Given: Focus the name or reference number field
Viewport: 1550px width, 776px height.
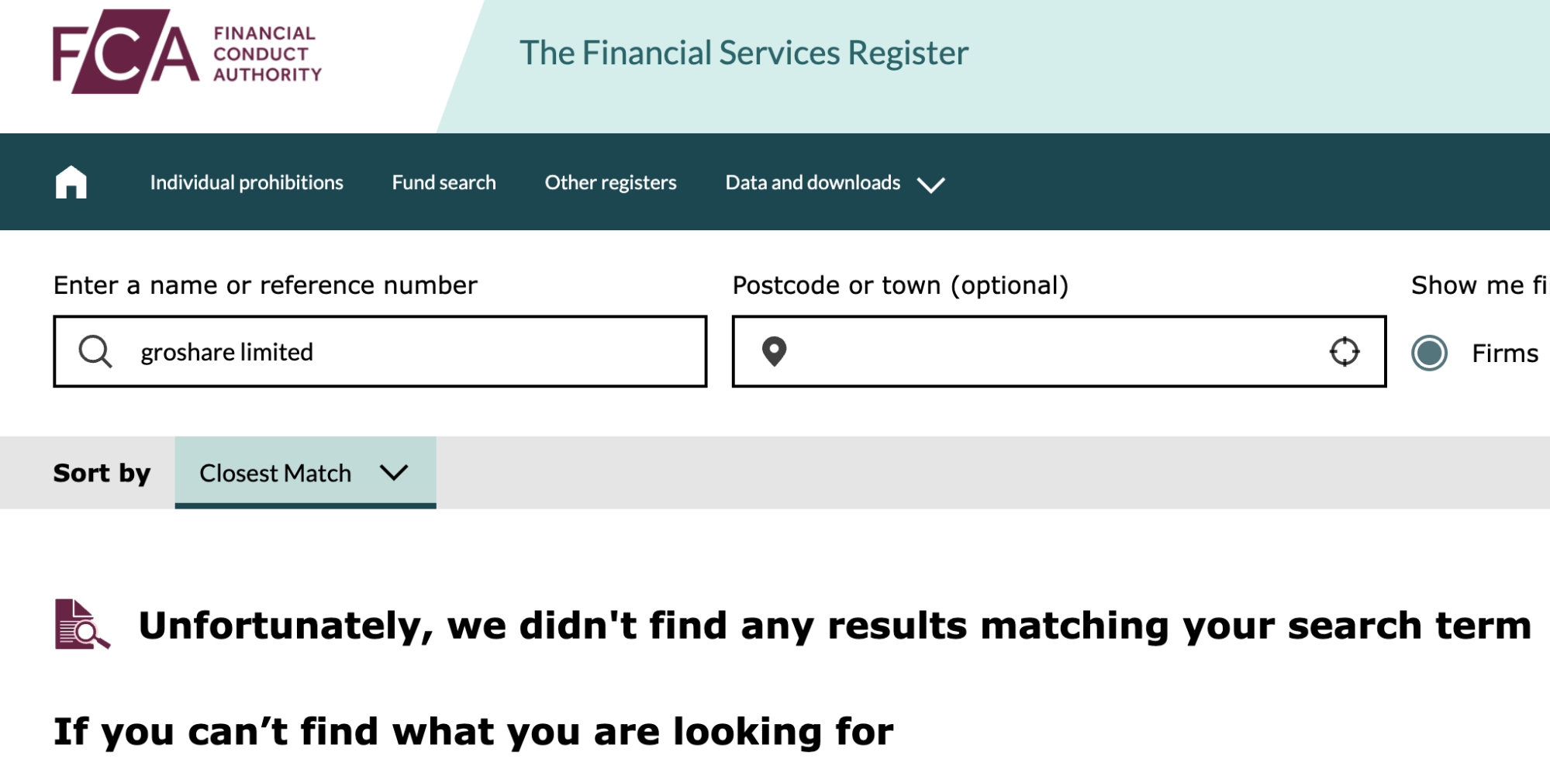Looking at the screenshot, I should [x=380, y=351].
